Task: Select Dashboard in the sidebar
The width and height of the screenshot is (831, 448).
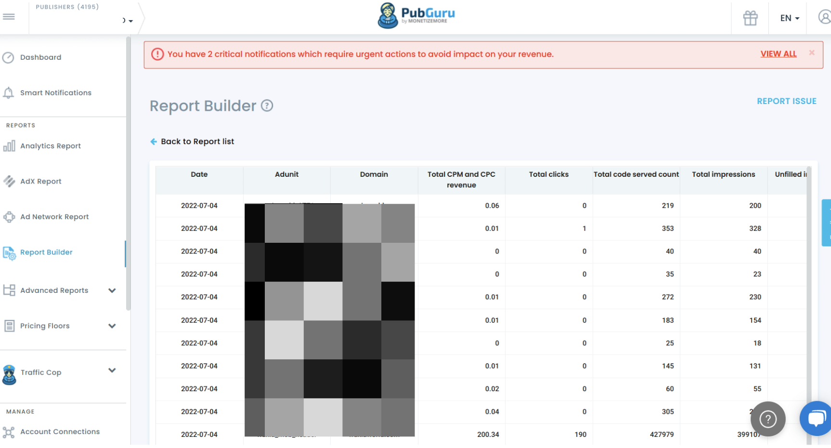Action: click(x=40, y=57)
